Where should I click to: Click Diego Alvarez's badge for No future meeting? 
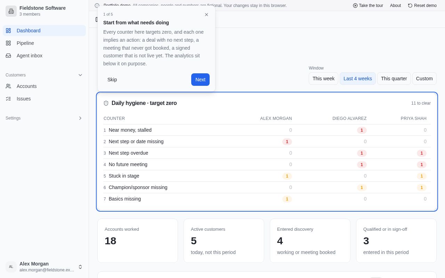tap(362, 165)
